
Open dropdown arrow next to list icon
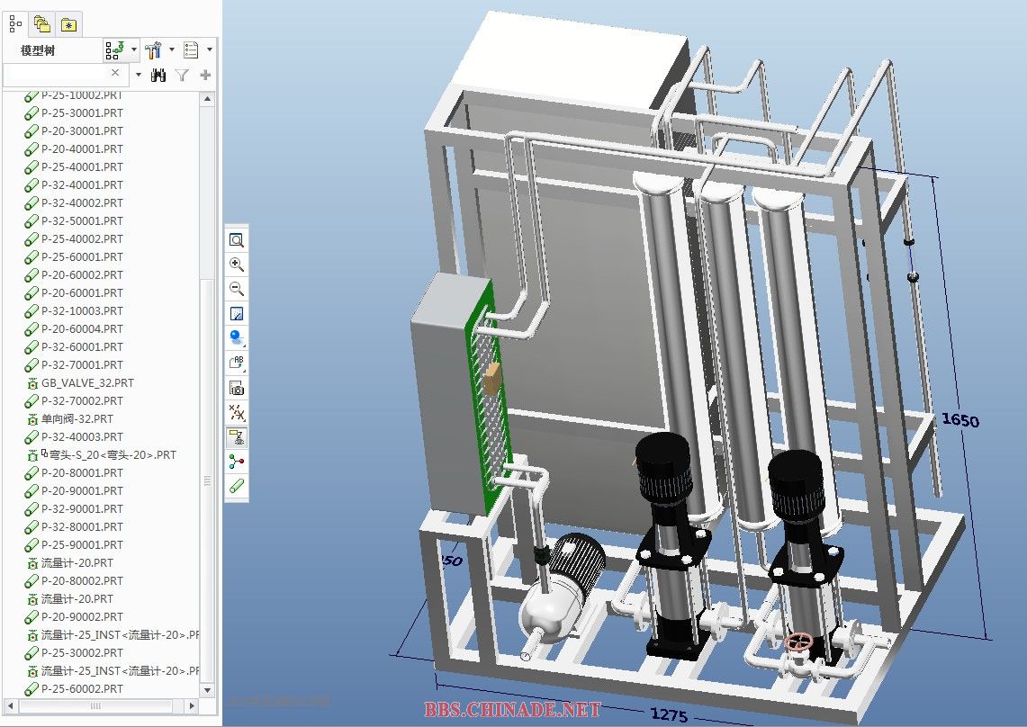[x=210, y=49]
